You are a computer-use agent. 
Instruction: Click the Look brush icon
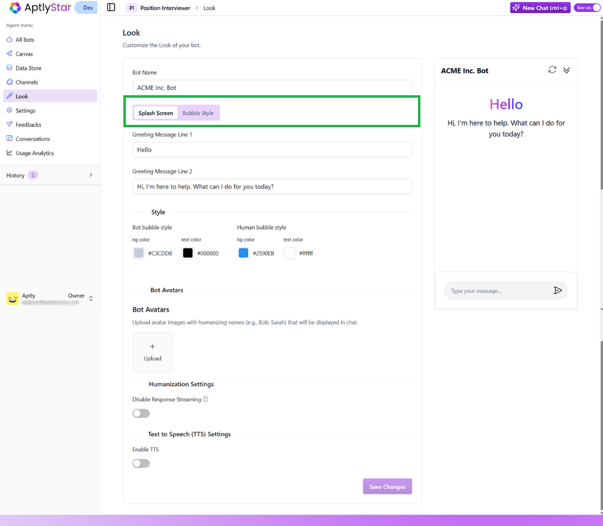coord(9,96)
